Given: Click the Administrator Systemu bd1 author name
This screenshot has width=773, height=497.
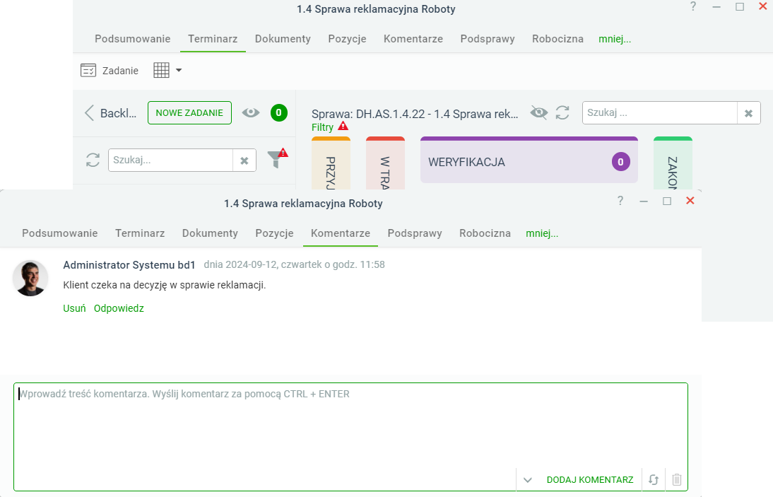Looking at the screenshot, I should click(129, 265).
